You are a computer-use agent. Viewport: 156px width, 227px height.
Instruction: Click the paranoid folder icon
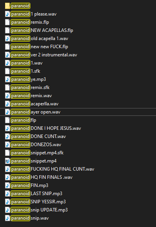(7, 6)
